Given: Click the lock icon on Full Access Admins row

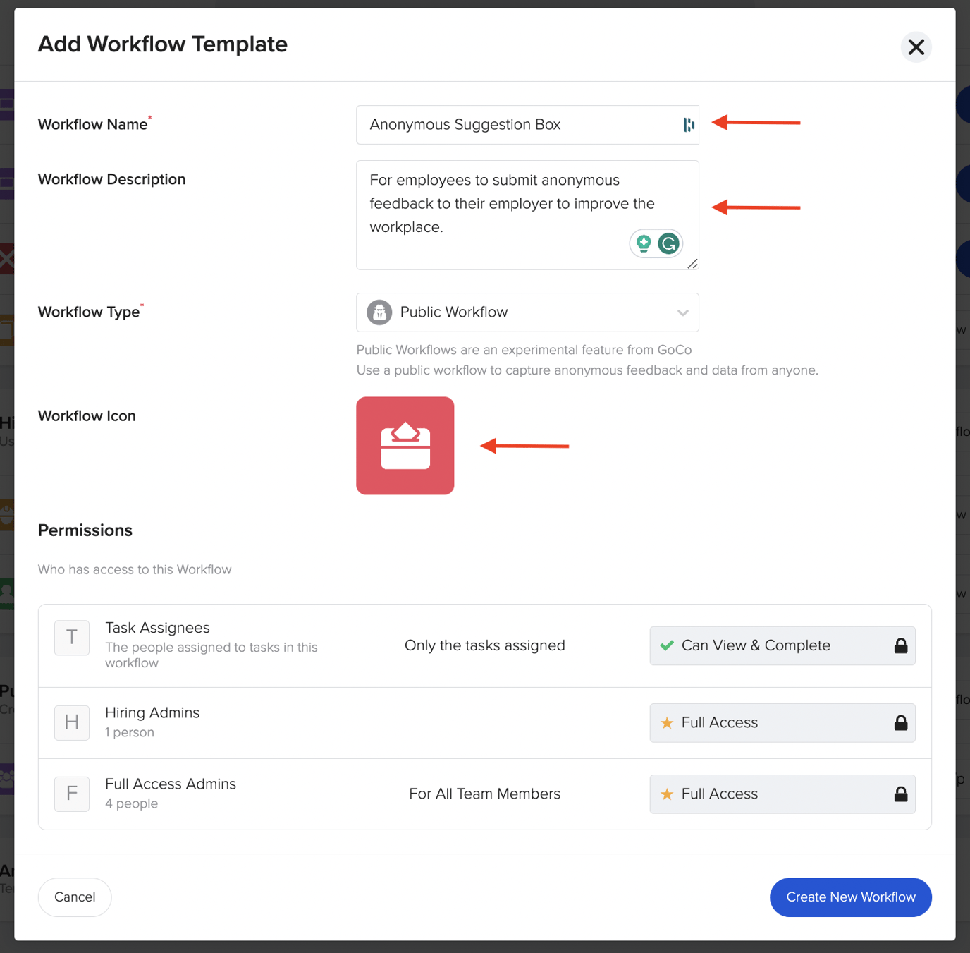Looking at the screenshot, I should point(900,794).
